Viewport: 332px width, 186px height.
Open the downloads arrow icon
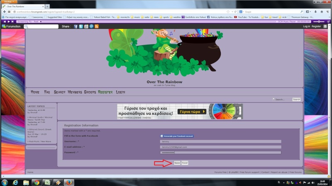[x=315, y=12]
